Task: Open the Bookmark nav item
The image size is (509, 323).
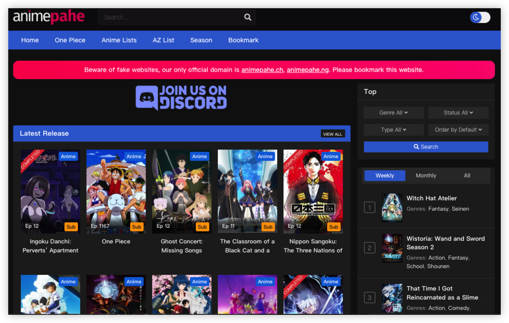Action: [243, 40]
